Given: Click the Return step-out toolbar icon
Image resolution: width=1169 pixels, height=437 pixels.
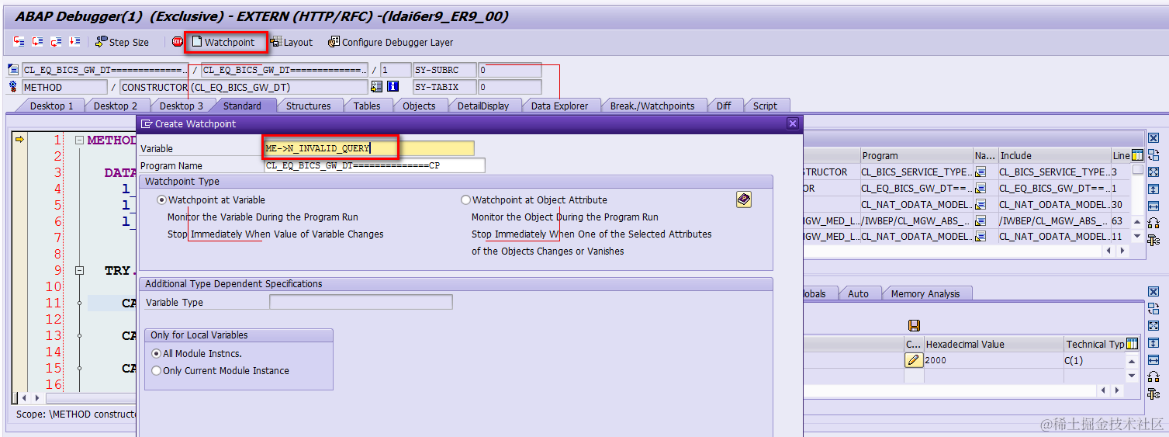Looking at the screenshot, I should point(57,42).
